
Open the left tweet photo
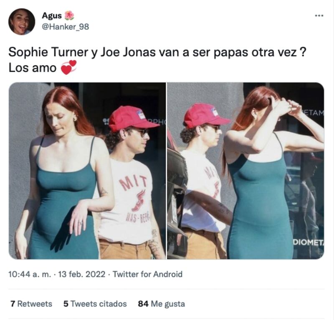tap(87, 171)
